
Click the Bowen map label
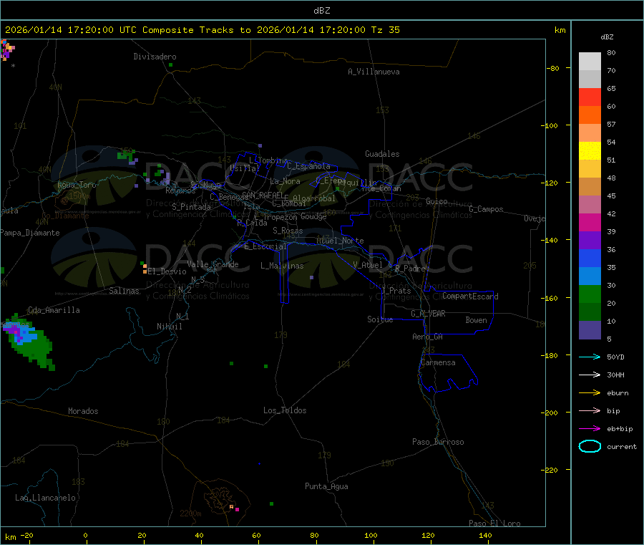pyautogui.click(x=476, y=320)
